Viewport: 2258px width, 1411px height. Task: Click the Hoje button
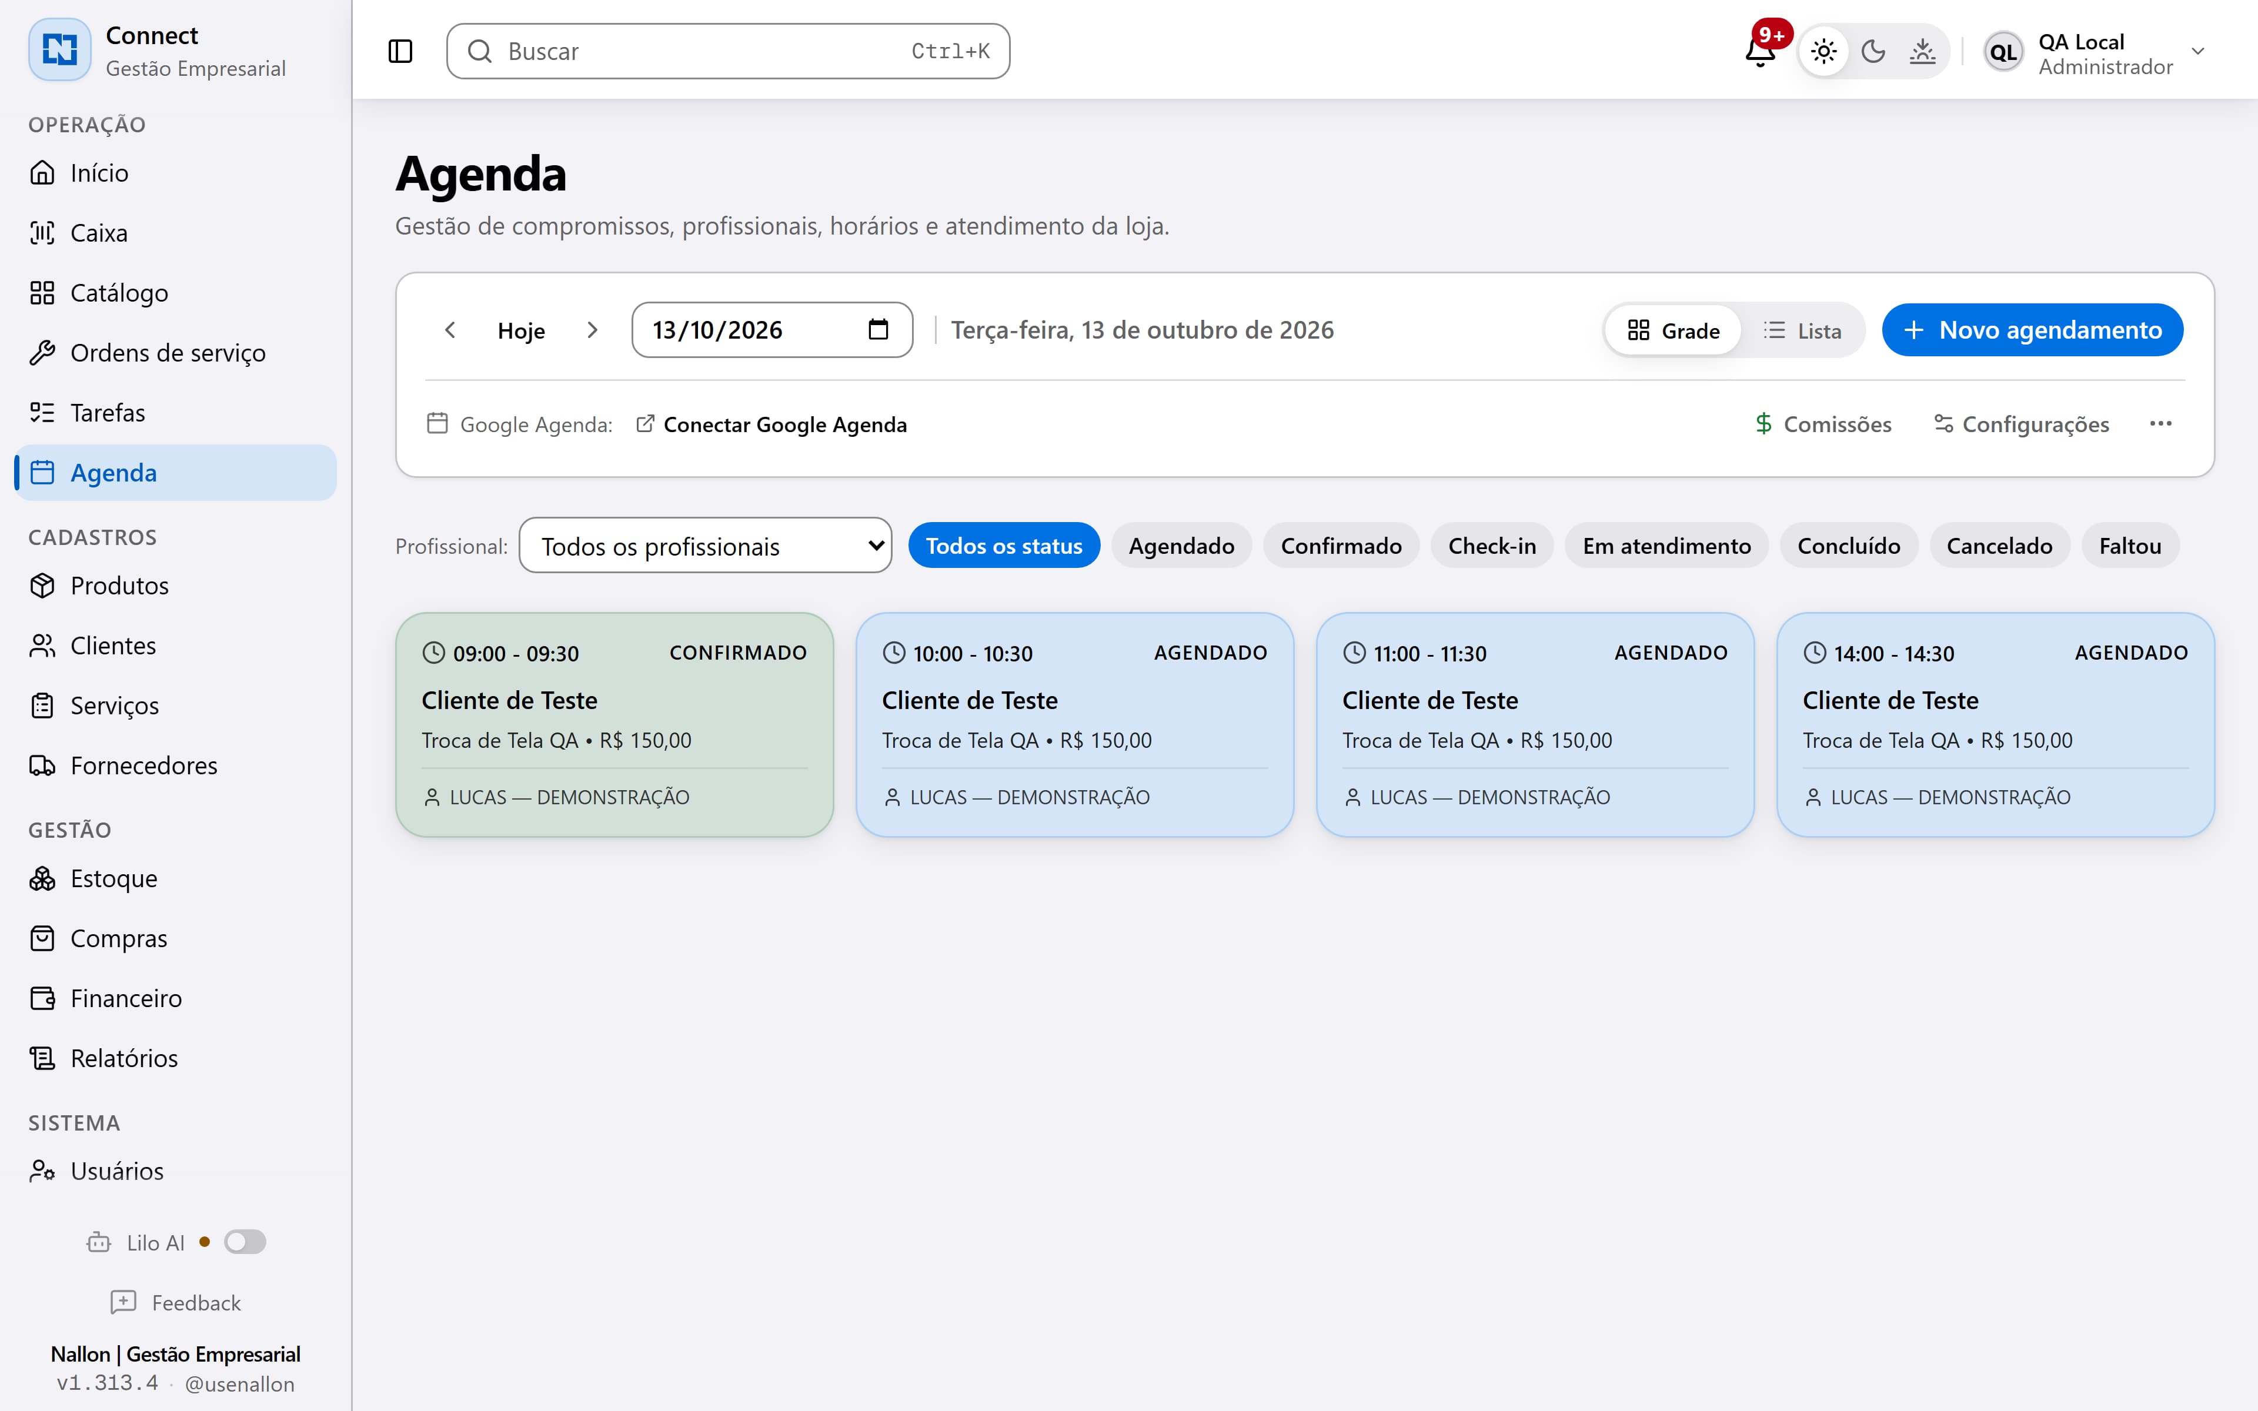pos(520,330)
